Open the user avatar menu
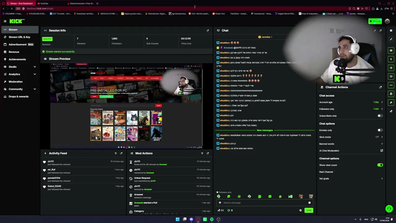396x223 pixels. 387,21
